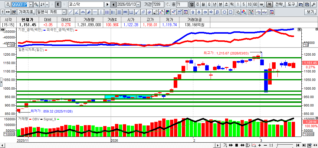The width and height of the screenshot is (318, 148).
Task: Pick the ellipse shape drawing tool
Action: pos(225,12)
